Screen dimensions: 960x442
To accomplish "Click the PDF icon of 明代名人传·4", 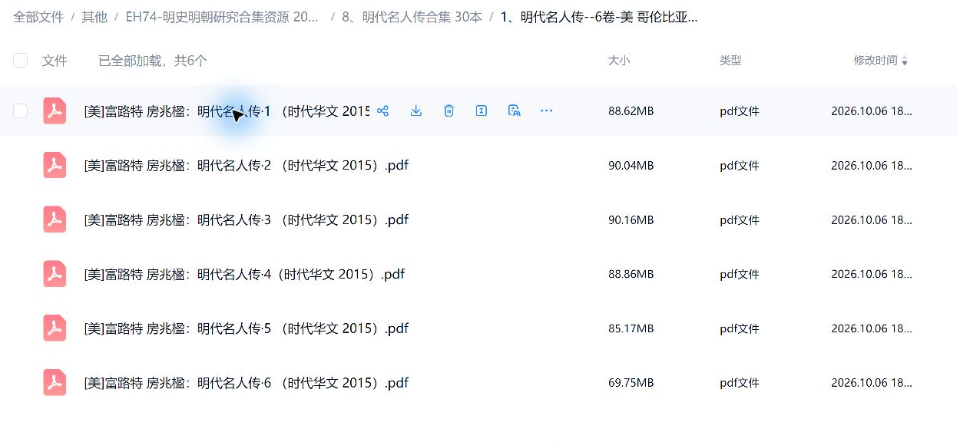I will [x=55, y=274].
